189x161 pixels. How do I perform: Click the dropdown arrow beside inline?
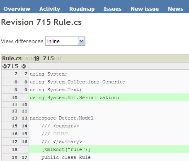click(x=82, y=41)
